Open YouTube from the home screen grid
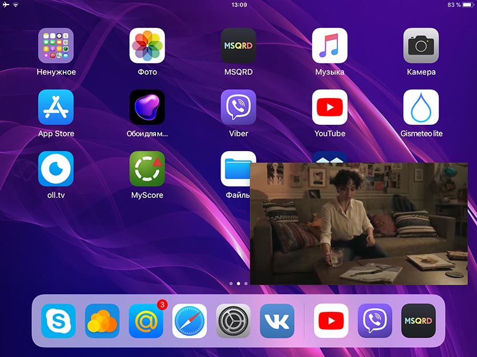The image size is (477, 357). (x=330, y=107)
